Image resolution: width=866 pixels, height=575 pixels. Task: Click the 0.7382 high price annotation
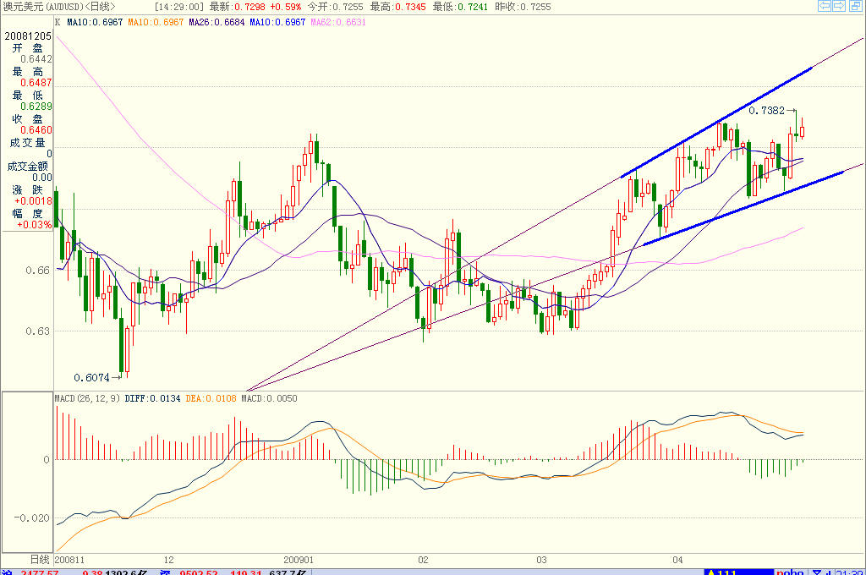[x=766, y=111]
